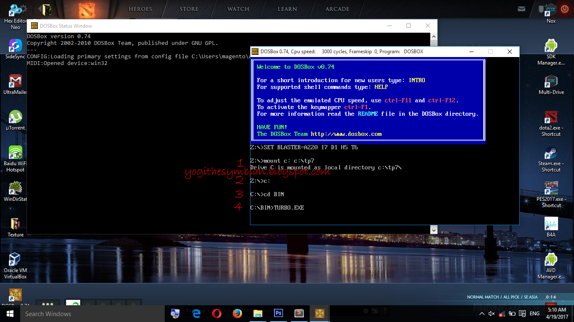
Task: Click the 'DOSBox version 0.74' status line
Action: coord(59,36)
